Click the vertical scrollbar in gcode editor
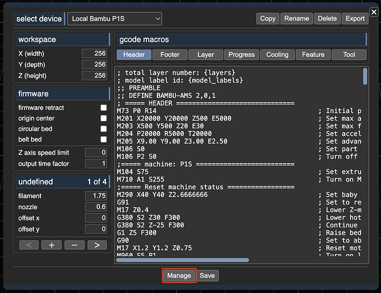Image resolution: width=381 pixels, height=293 pixels. 365,77
